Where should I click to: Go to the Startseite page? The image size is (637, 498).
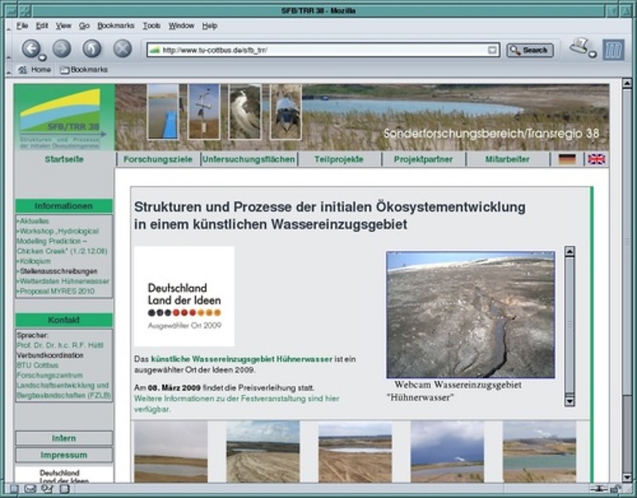64,160
